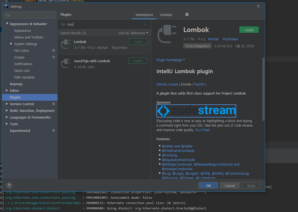Click the large Lombok plugin logo
This screenshot has height=212, width=298.
pyautogui.click(x=167, y=34)
